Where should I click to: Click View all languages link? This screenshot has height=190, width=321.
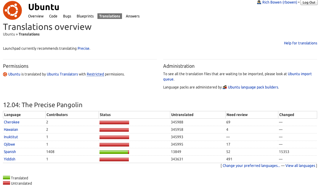[x=300, y=166]
